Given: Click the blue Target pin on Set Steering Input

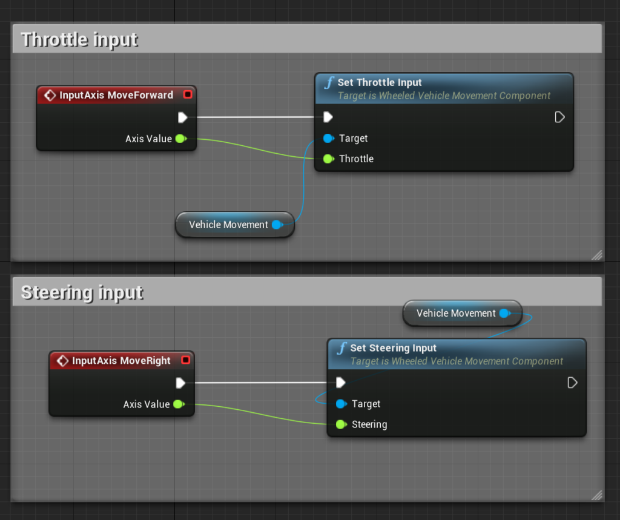Looking at the screenshot, I should point(341,404).
